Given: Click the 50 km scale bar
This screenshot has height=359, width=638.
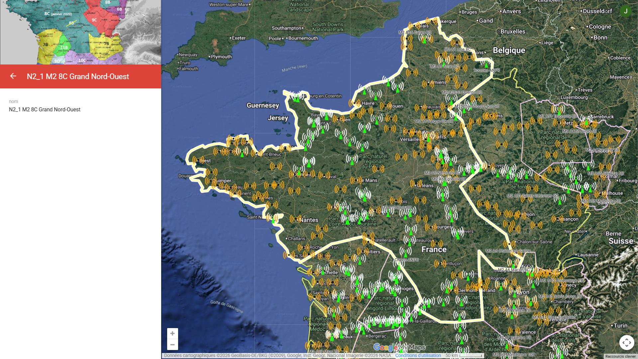Looking at the screenshot, I should coord(464,355).
